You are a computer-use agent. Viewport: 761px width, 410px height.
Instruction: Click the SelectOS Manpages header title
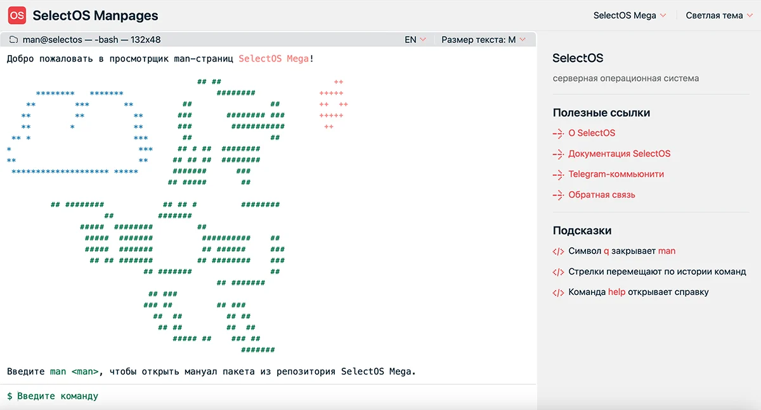[95, 15]
